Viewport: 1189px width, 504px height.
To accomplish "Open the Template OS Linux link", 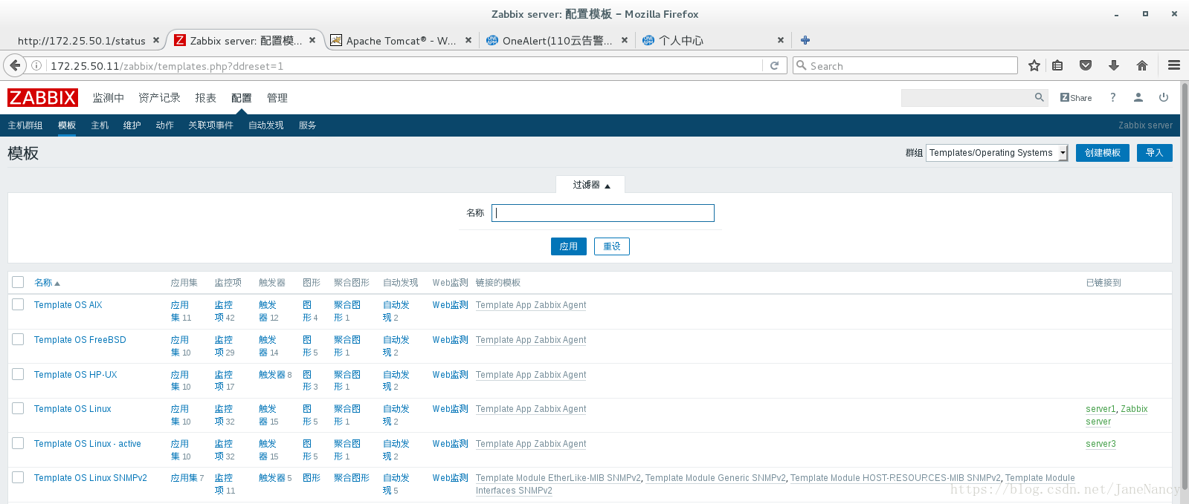I will [x=72, y=409].
